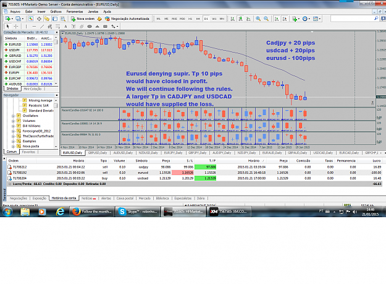Expand the Volumes tree node
Viewport: 386px width, 284px height.
(x=13, y=121)
